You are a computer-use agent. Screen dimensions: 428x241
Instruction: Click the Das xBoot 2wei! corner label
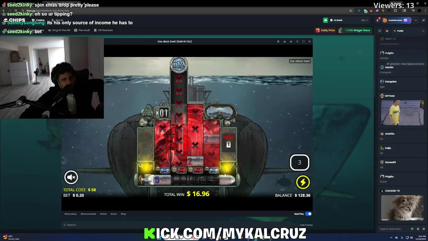point(300,61)
